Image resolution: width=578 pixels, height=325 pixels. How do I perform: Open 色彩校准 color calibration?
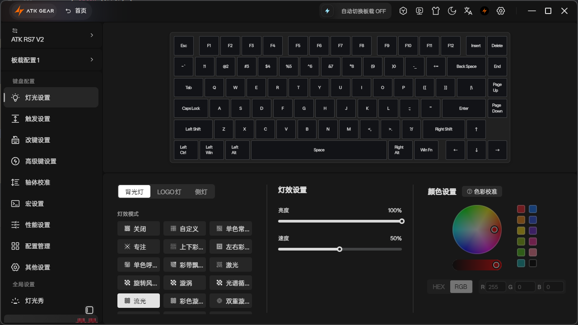[482, 191]
